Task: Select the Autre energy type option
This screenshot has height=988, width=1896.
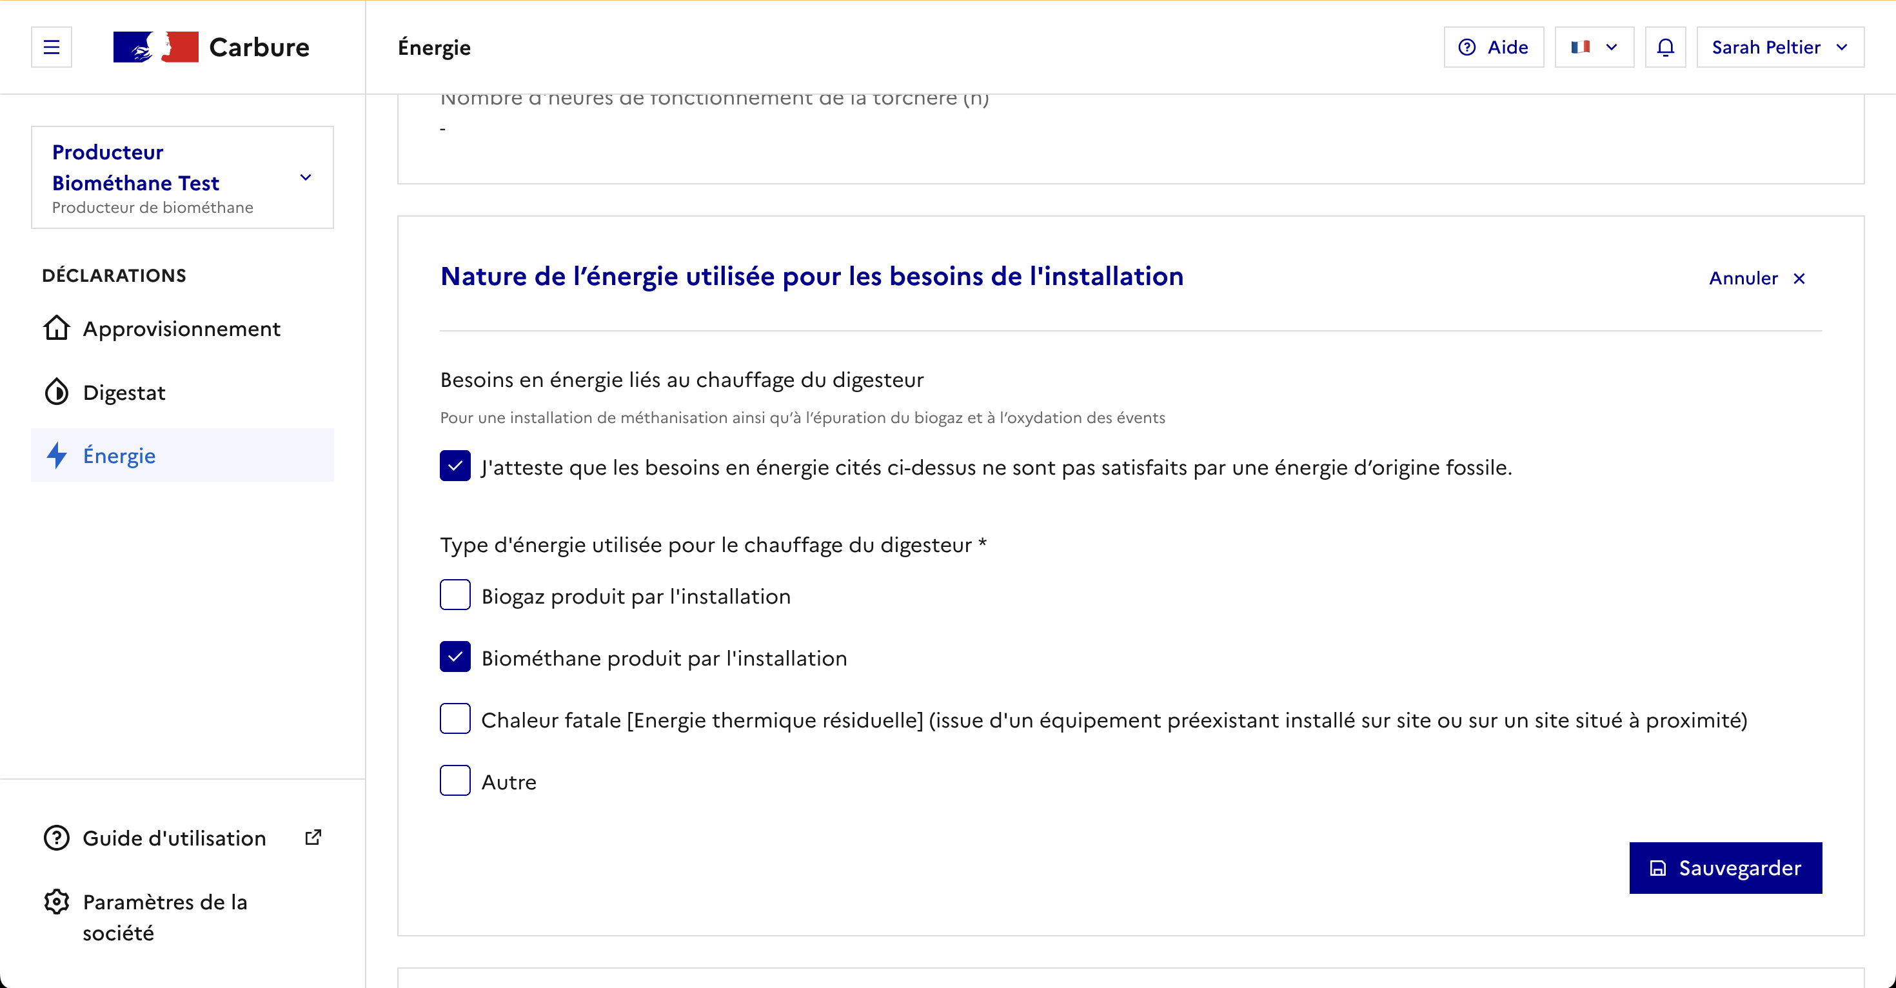Action: [455, 780]
